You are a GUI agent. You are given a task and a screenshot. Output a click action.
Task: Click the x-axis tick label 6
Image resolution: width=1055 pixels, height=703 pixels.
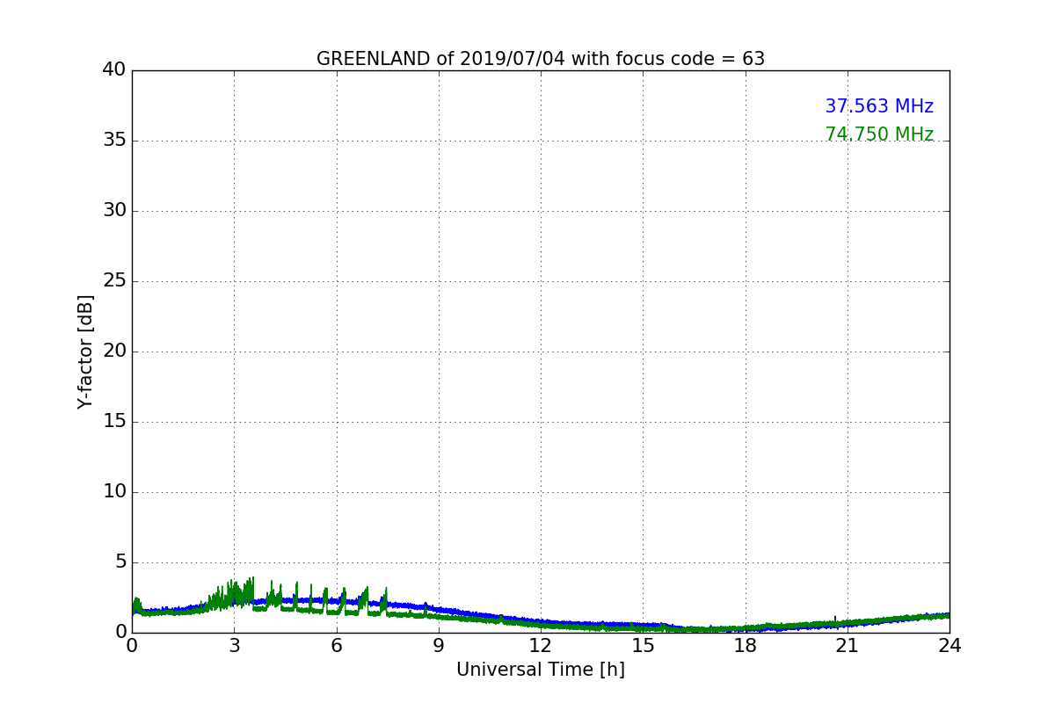pyautogui.click(x=337, y=646)
